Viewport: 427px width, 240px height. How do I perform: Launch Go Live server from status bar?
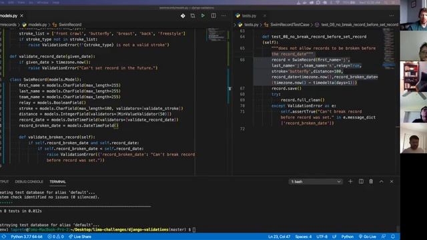(368, 237)
